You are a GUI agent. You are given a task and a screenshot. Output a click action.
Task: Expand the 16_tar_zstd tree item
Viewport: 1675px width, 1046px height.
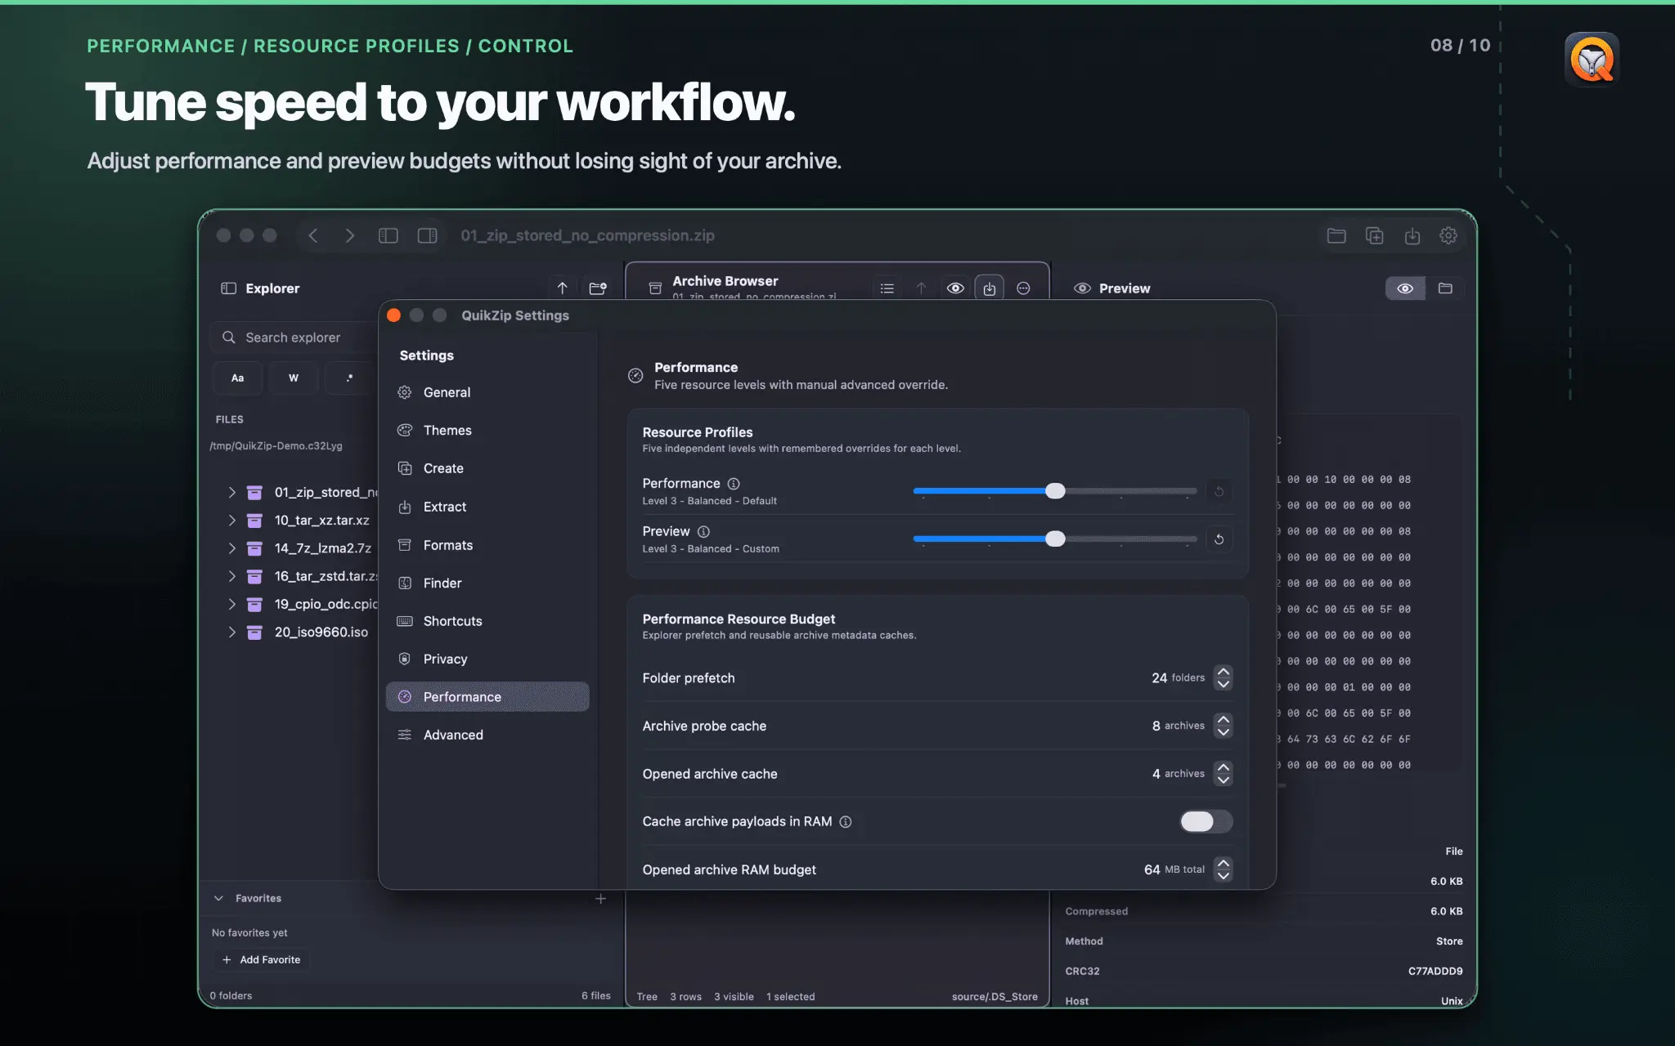coord(231,576)
